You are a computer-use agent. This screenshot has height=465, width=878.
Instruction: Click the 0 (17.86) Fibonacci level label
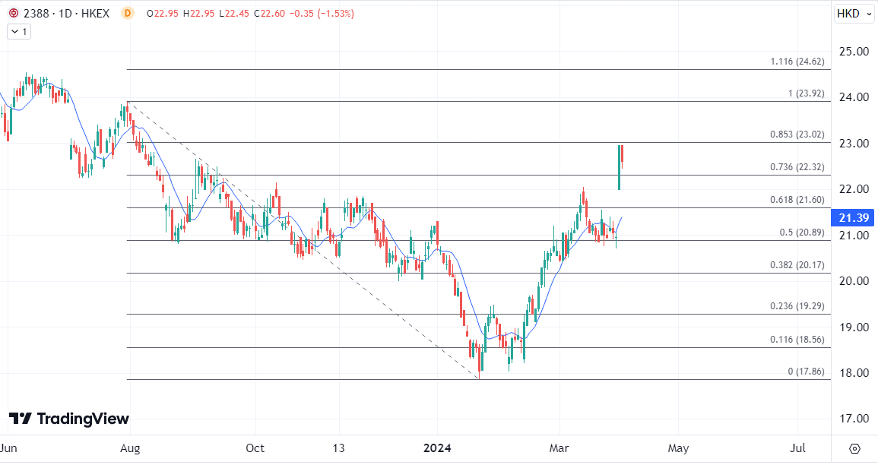pyautogui.click(x=806, y=372)
